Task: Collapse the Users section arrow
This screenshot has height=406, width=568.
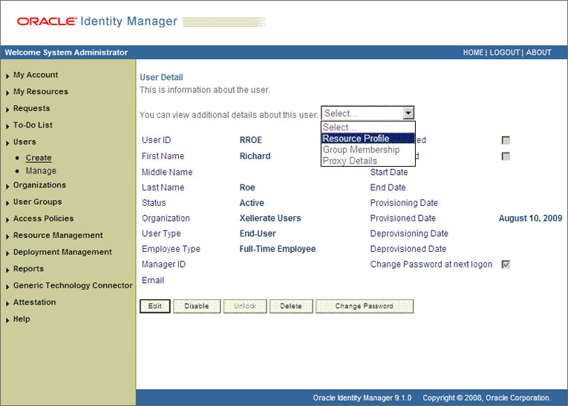Action: click(x=7, y=143)
